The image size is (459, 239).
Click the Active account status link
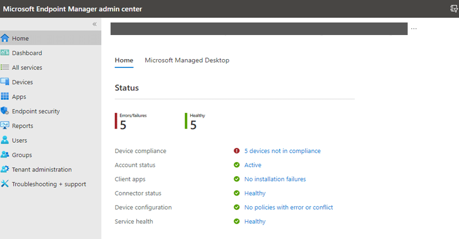coord(253,165)
